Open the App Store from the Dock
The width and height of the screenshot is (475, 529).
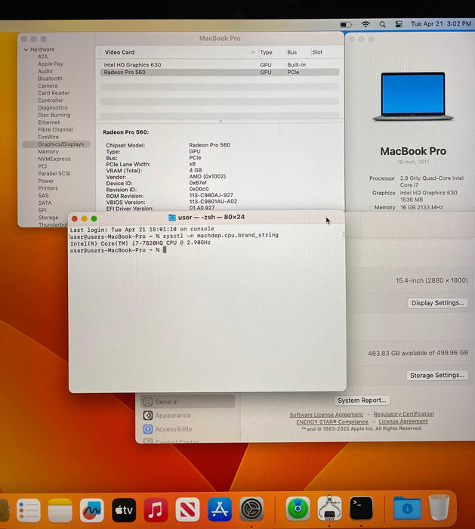[220, 509]
